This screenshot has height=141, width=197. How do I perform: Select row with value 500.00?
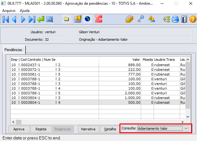(98, 102)
